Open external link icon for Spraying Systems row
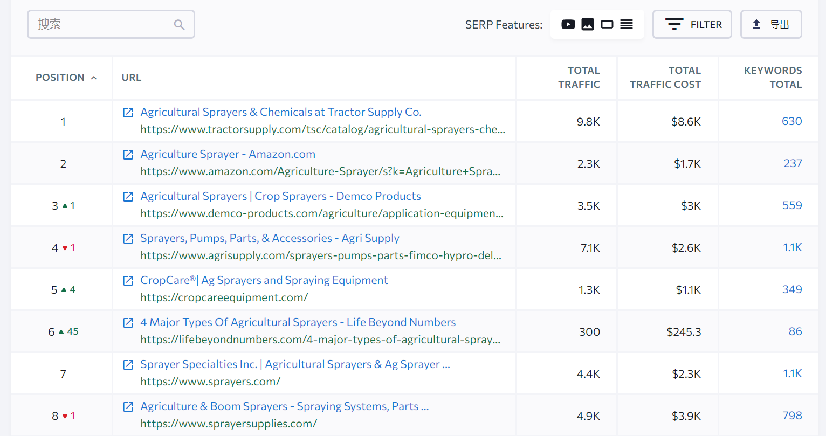The height and width of the screenshot is (436, 826). click(128, 406)
